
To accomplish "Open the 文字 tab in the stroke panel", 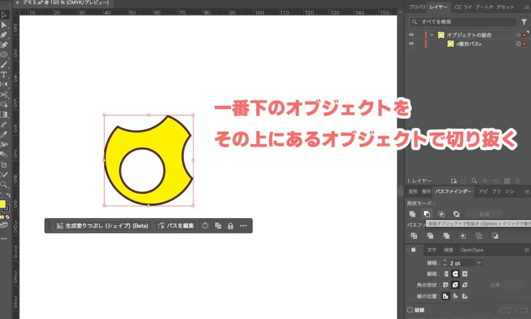I will click(432, 249).
